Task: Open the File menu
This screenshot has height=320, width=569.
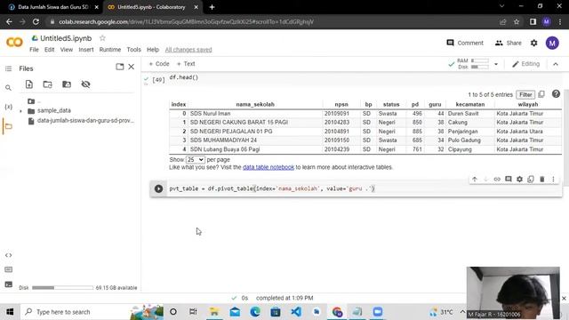Action: click(x=34, y=50)
